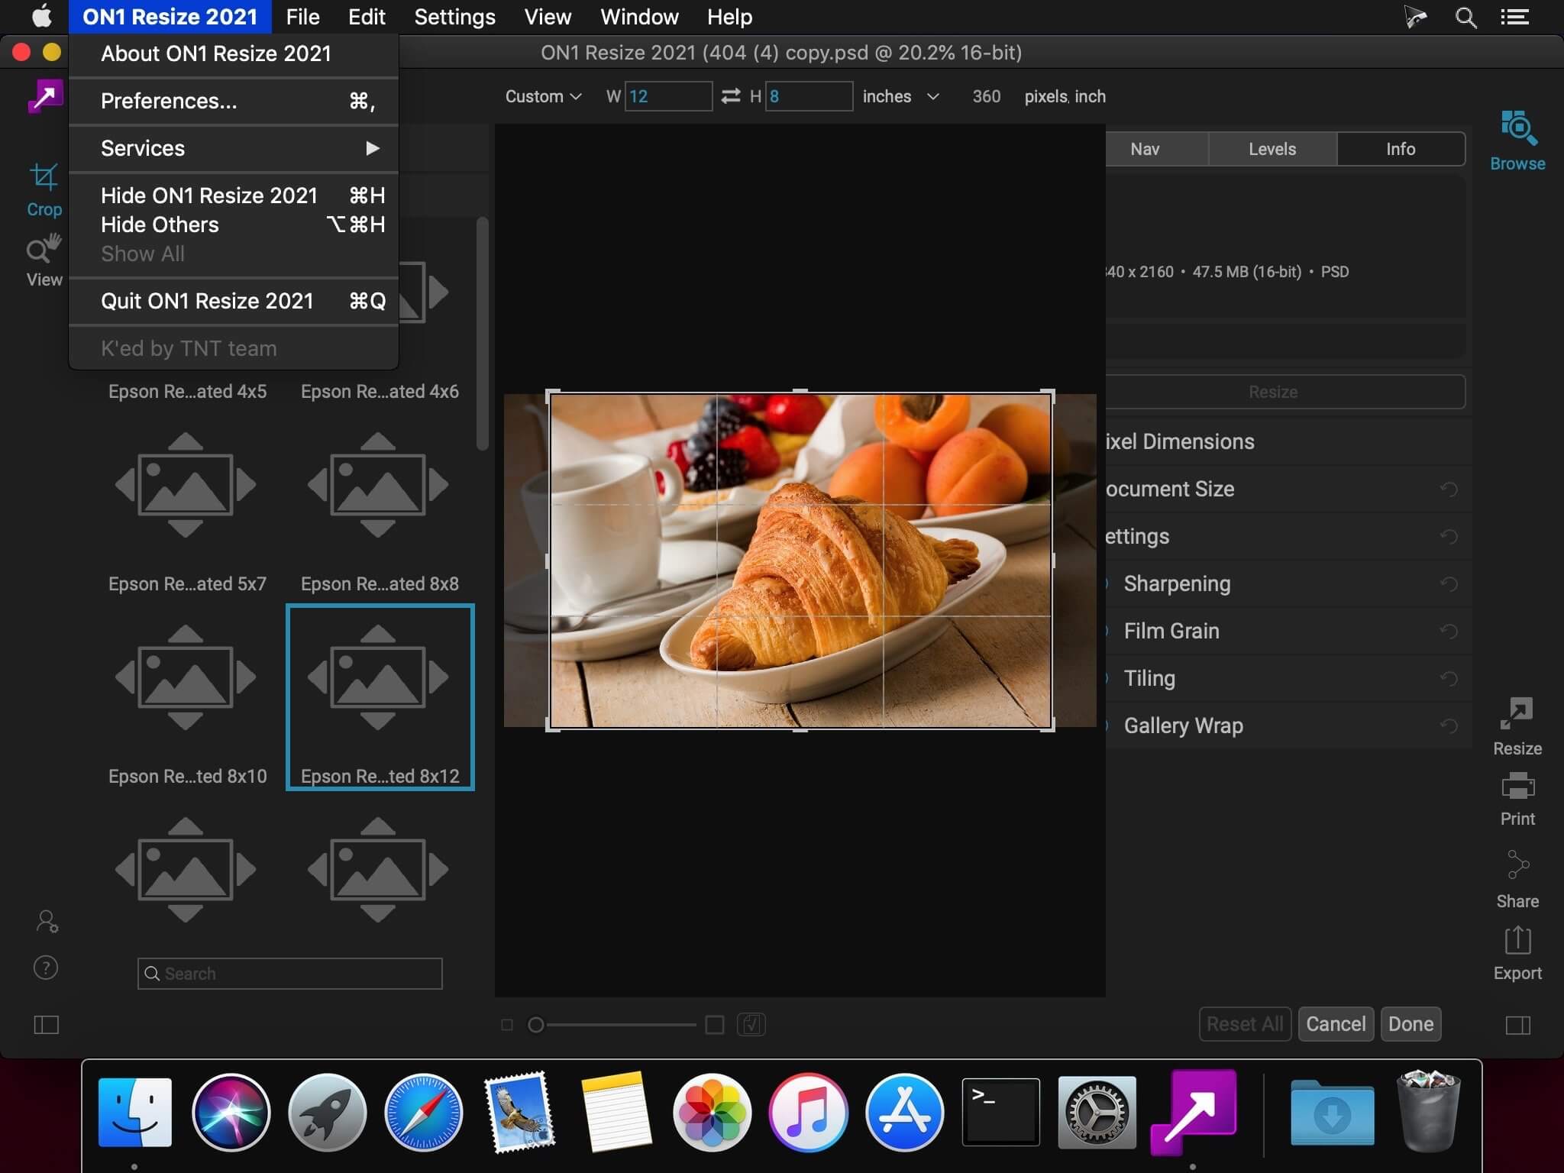Viewport: 1564px width, 1173px height.
Task: Switch to the Levels tab
Action: pyautogui.click(x=1272, y=149)
